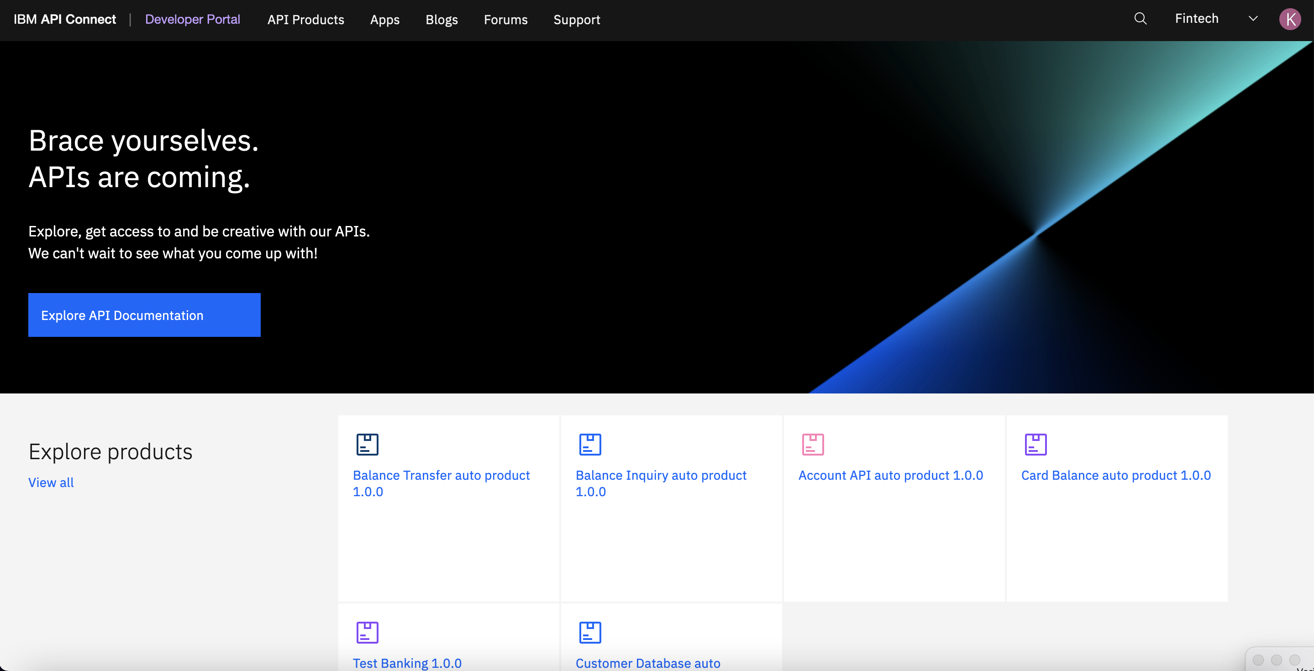Click the pink Account API product icon
This screenshot has width=1314, height=671.
tap(813, 444)
